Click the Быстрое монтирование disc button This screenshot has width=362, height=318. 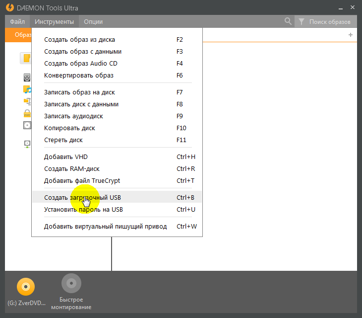click(71, 292)
